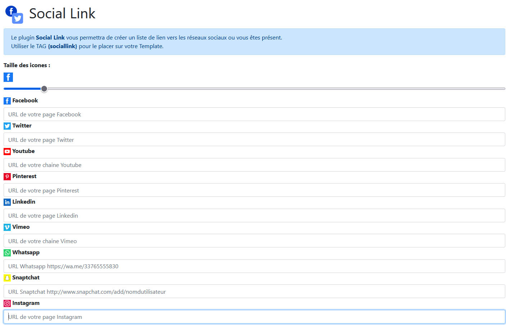Click the Facebook icon size preview
The width and height of the screenshot is (506, 325).
[x=8, y=77]
